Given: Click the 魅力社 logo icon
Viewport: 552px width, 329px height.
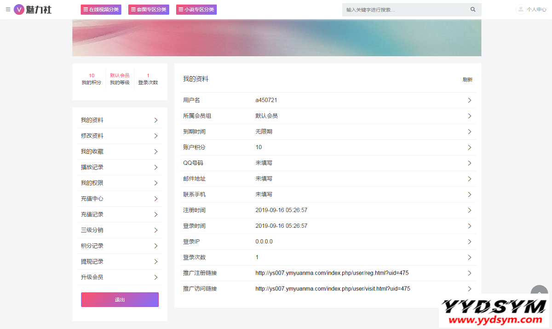Looking at the screenshot, I should click(19, 9).
